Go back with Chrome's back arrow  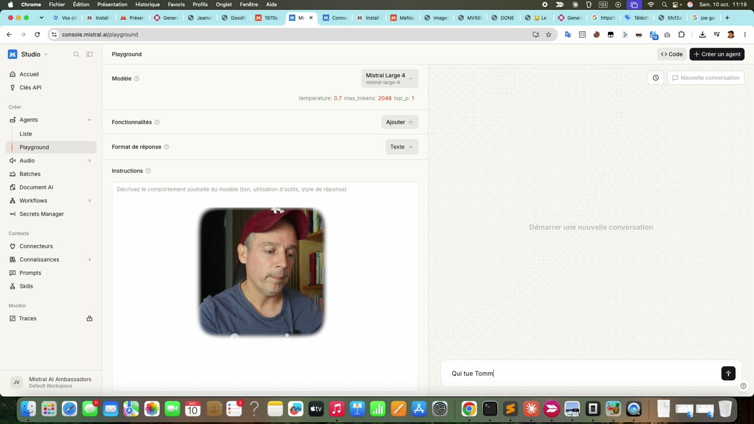[x=9, y=34]
